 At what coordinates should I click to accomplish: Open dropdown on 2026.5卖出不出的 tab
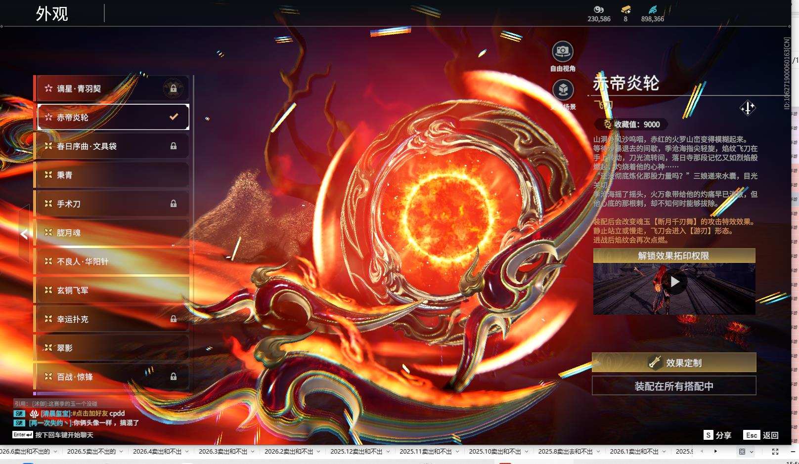(121, 452)
